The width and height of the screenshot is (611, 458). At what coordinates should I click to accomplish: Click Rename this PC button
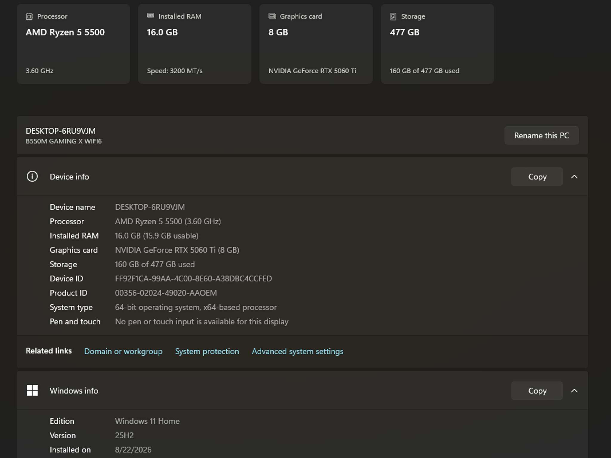pos(541,135)
